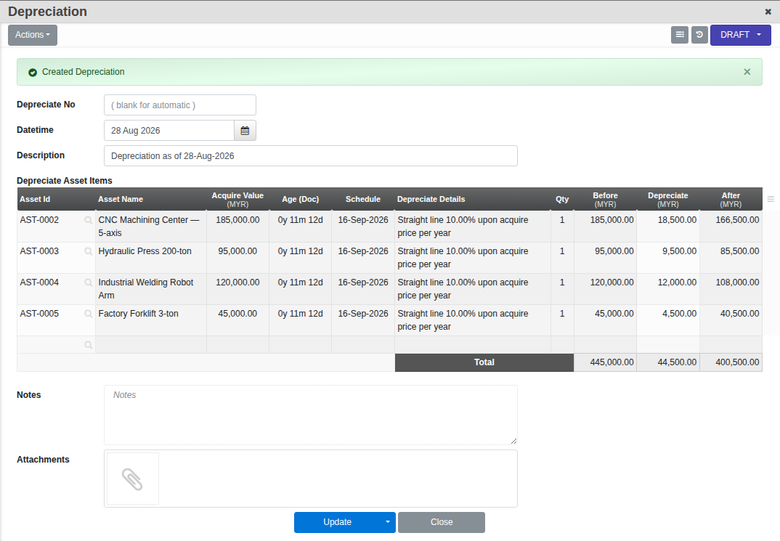Click the Total label cell

coord(484,362)
